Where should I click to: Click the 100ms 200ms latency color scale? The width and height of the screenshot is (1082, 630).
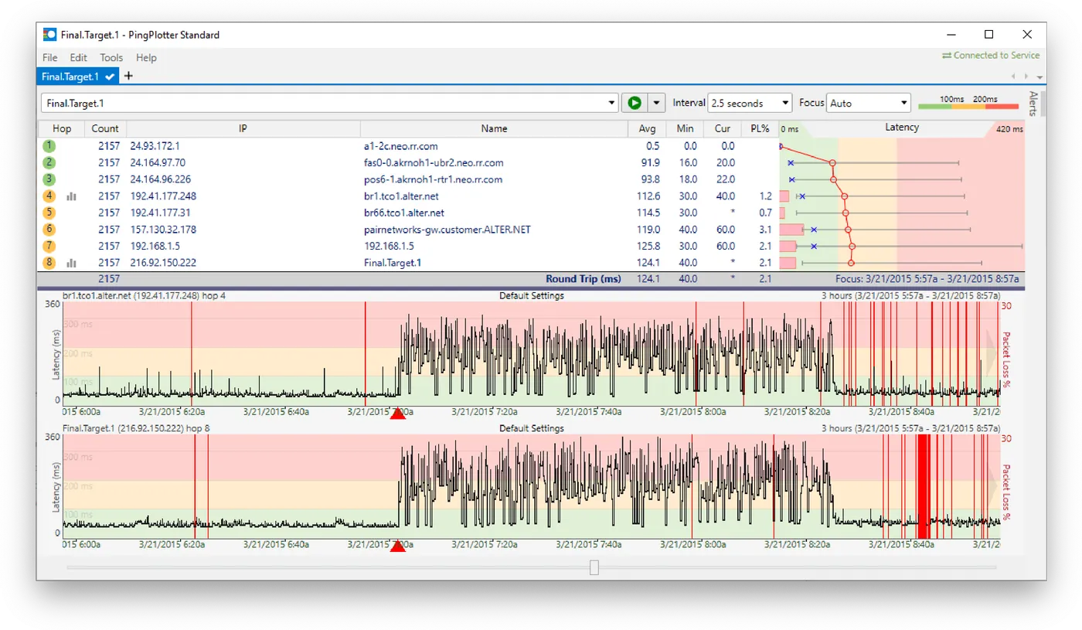point(968,104)
